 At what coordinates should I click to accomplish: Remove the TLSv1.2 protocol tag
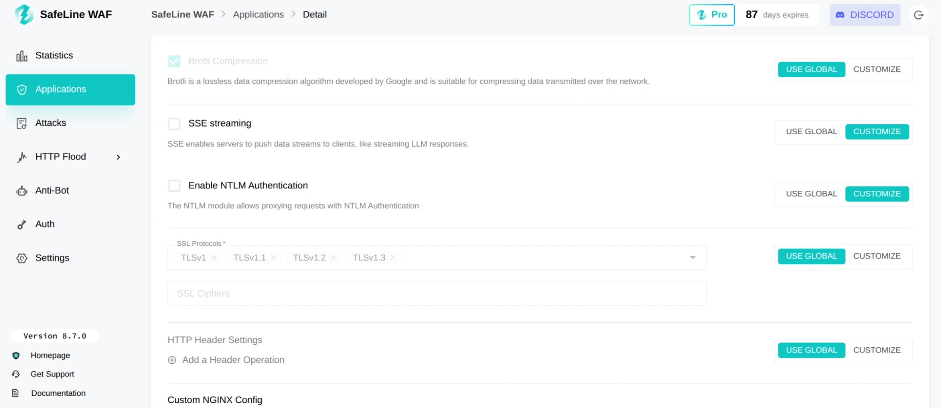[x=333, y=257]
